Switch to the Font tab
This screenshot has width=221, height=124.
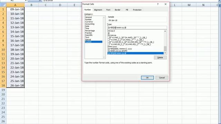click(x=108, y=10)
